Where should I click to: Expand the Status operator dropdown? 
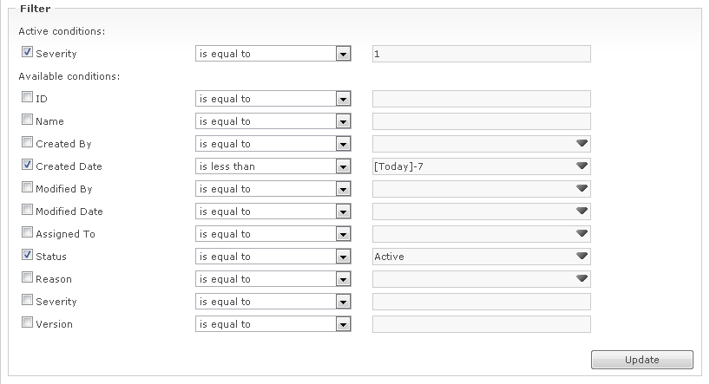tap(344, 257)
